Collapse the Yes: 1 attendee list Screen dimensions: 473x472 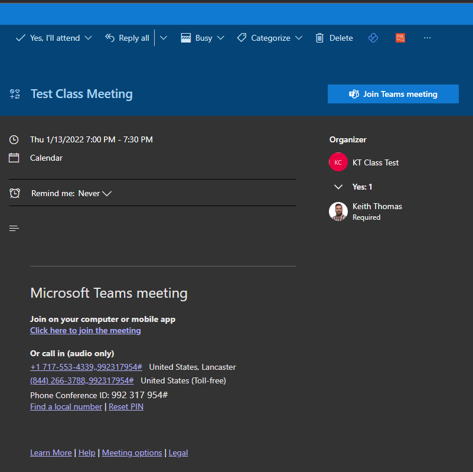click(x=338, y=187)
